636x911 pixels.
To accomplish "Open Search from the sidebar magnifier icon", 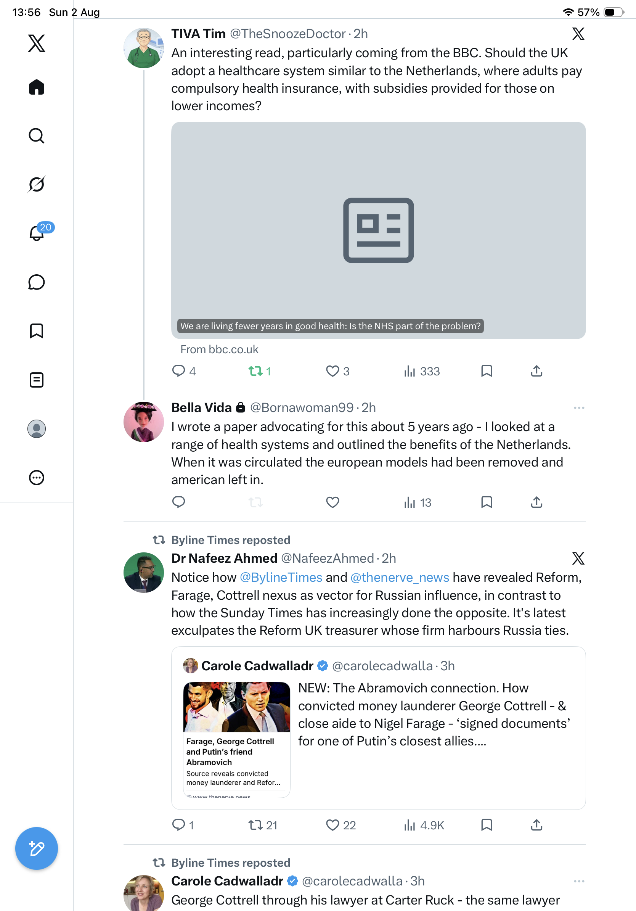I will (37, 136).
